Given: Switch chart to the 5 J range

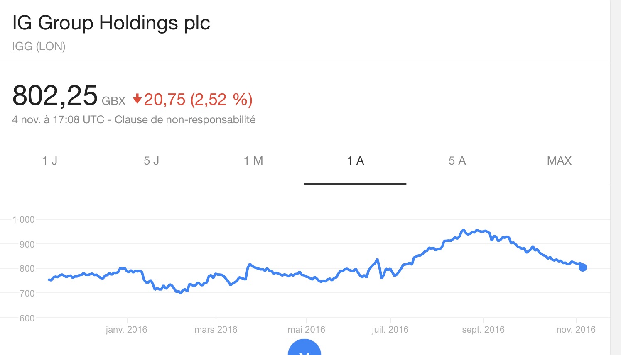Looking at the screenshot, I should coord(152,161).
